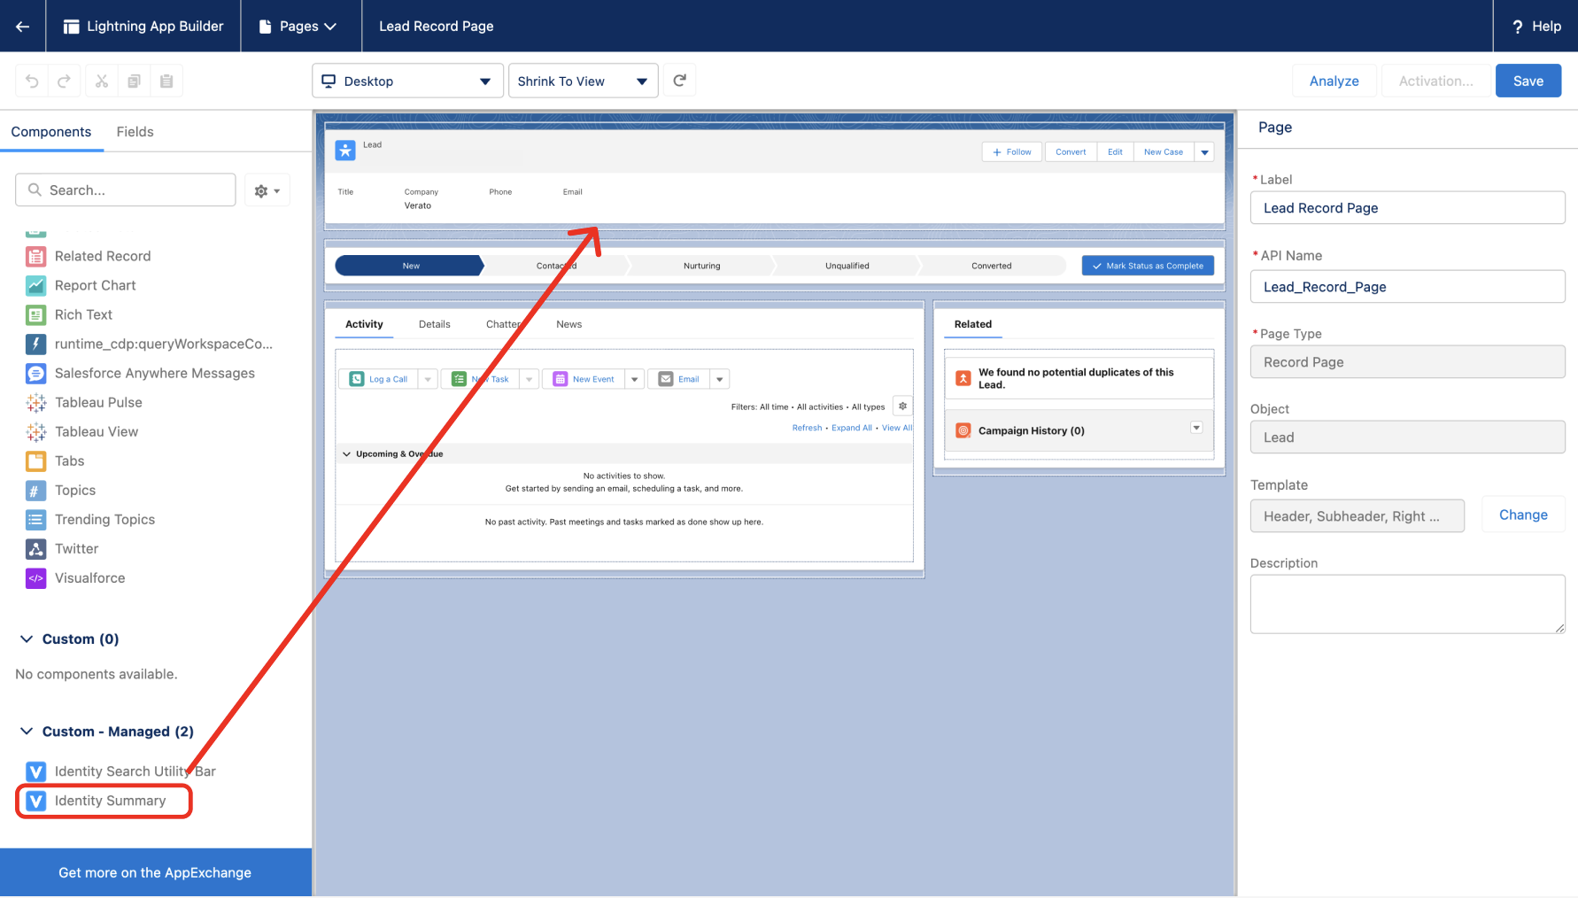Select the Details tab
1578x898 pixels.
pos(435,324)
